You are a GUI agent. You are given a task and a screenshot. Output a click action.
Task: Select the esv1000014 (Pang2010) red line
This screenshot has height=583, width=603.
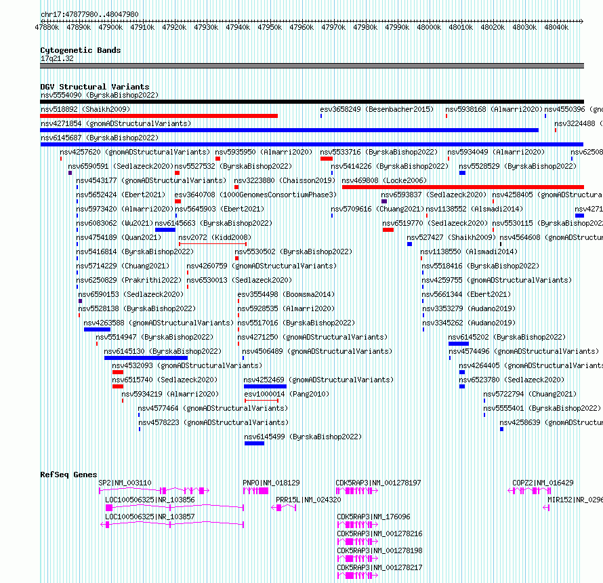(x=262, y=401)
